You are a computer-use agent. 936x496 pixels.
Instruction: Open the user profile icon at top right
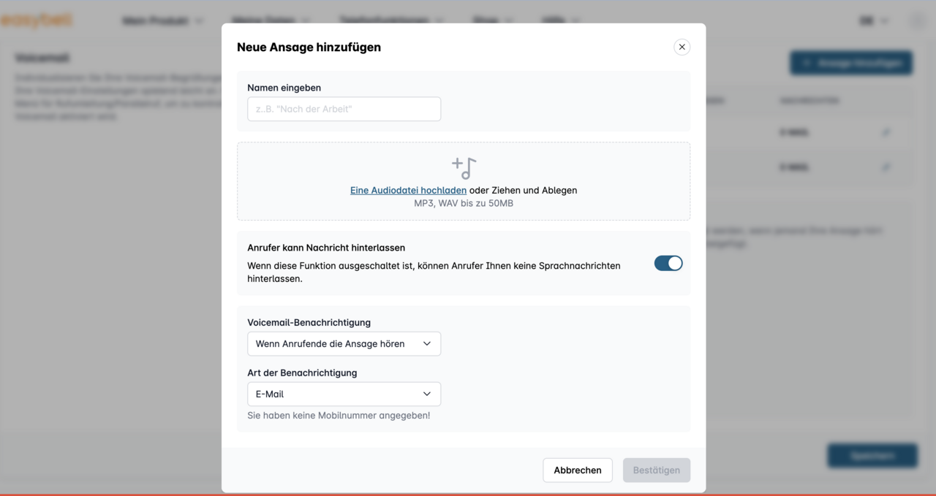pyautogui.click(x=918, y=20)
